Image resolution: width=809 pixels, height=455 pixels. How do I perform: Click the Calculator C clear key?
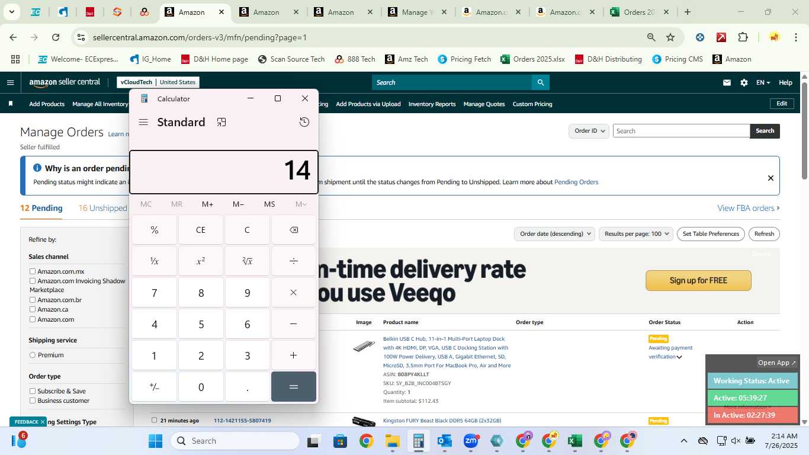coord(247,230)
